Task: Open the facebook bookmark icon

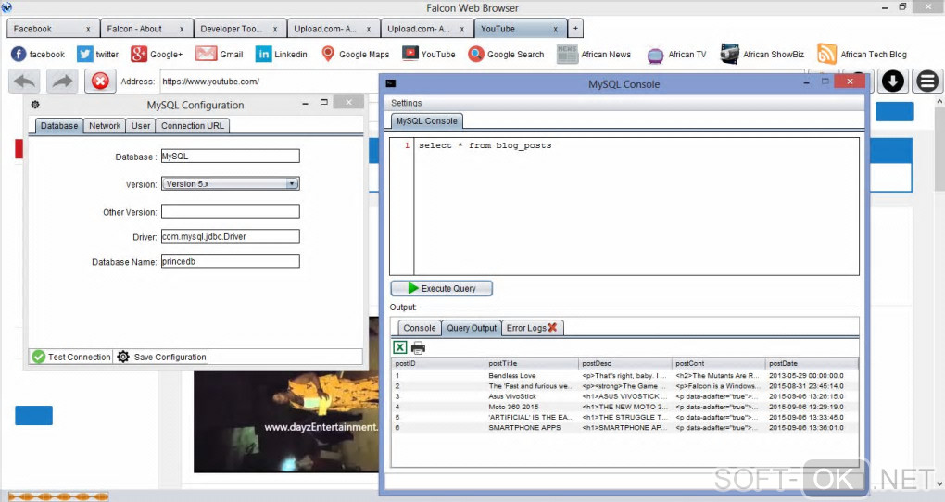Action: (19, 55)
